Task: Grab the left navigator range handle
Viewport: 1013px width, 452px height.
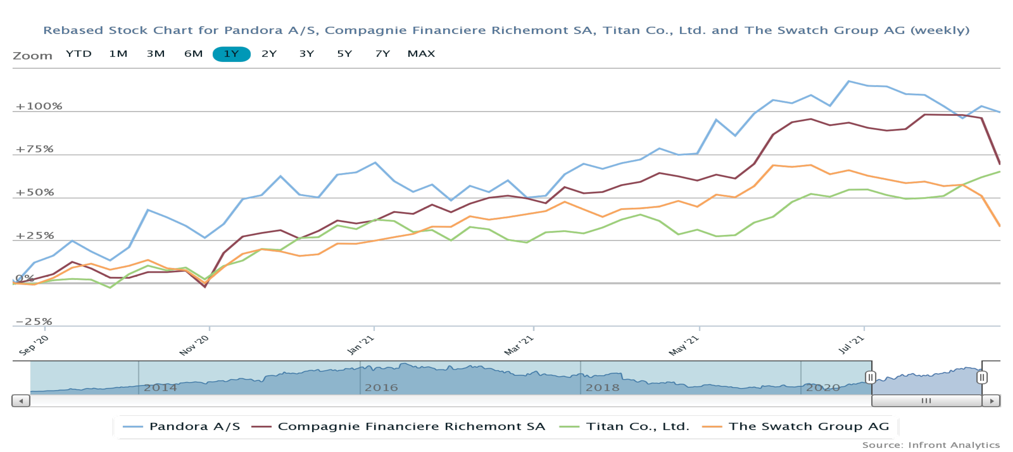Action: pos(871,377)
